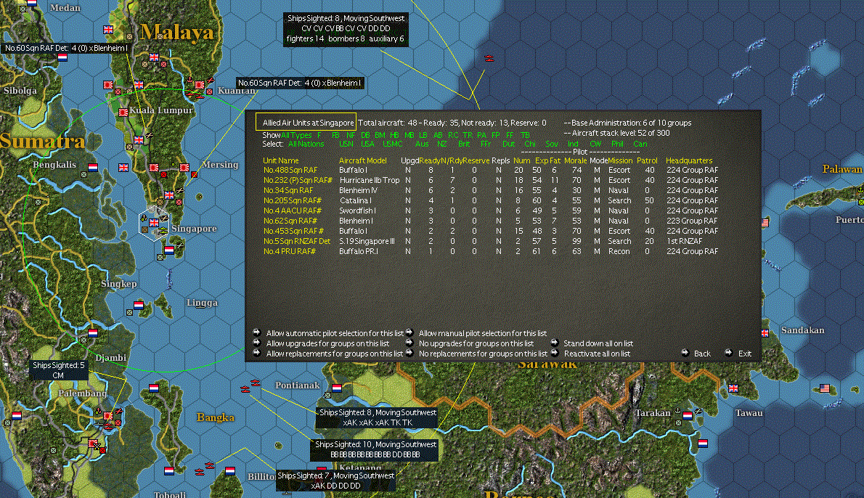The image size is (864, 498).
Task: Sort the list by Ready column
Action: click(430, 160)
